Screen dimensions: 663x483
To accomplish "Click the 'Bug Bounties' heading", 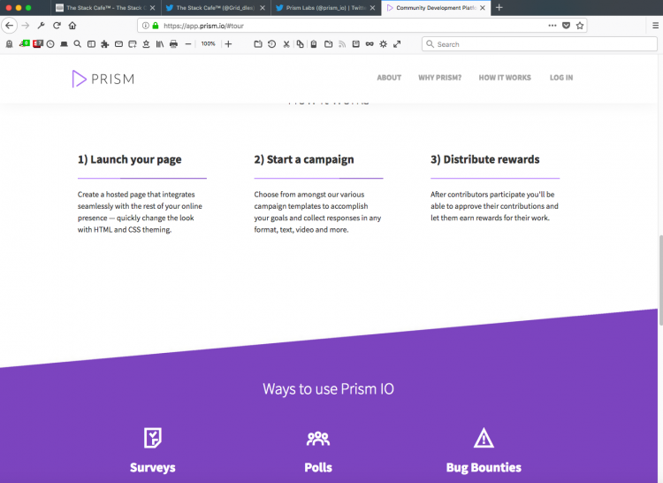I will coord(484,467).
